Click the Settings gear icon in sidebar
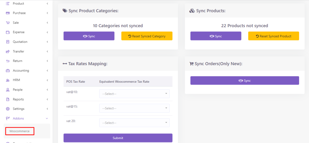The image size is (309, 143). (8, 109)
